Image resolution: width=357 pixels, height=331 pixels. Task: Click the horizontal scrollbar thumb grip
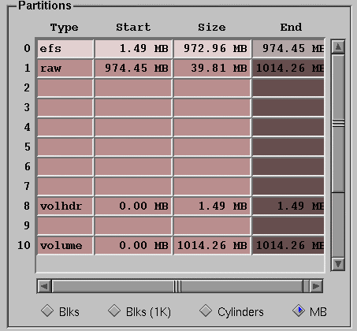click(x=177, y=286)
